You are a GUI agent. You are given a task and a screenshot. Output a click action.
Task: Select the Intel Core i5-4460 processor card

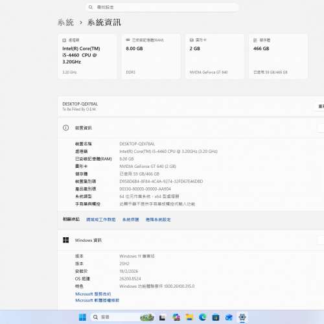(87, 56)
